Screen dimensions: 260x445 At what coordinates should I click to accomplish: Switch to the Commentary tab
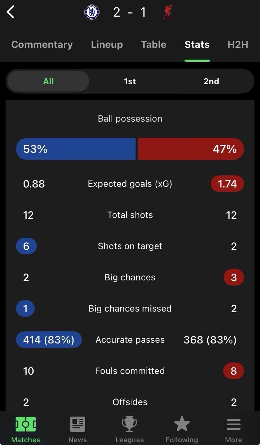tap(42, 44)
